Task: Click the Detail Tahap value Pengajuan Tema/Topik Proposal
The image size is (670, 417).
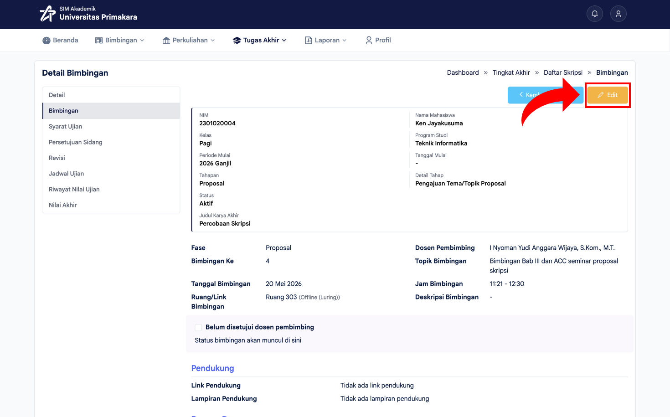Action: click(x=460, y=183)
